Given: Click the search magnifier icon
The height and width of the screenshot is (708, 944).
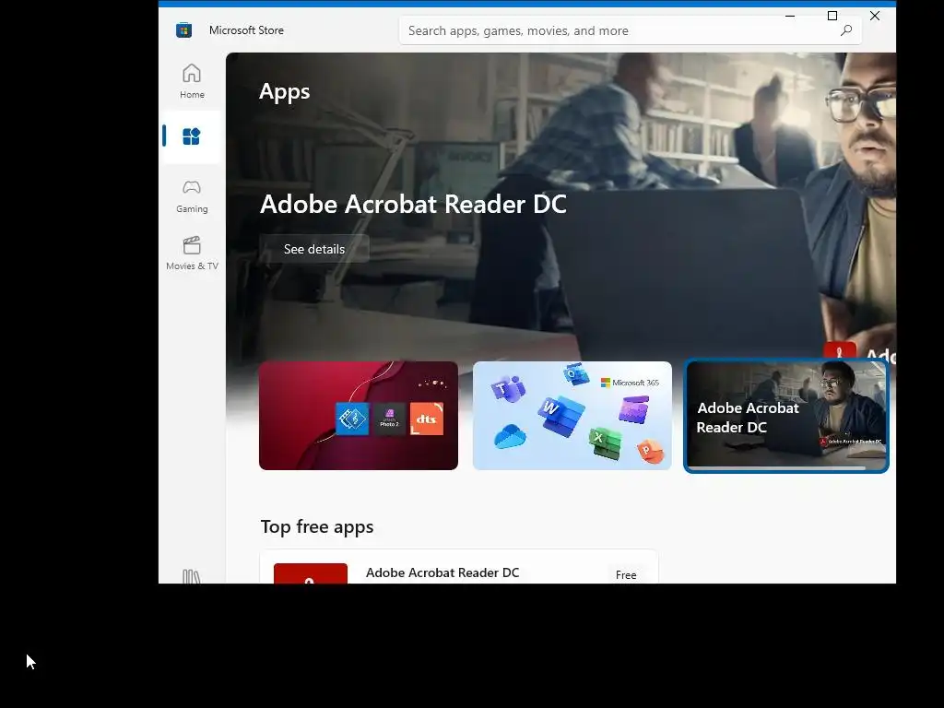Looking at the screenshot, I should click(846, 30).
